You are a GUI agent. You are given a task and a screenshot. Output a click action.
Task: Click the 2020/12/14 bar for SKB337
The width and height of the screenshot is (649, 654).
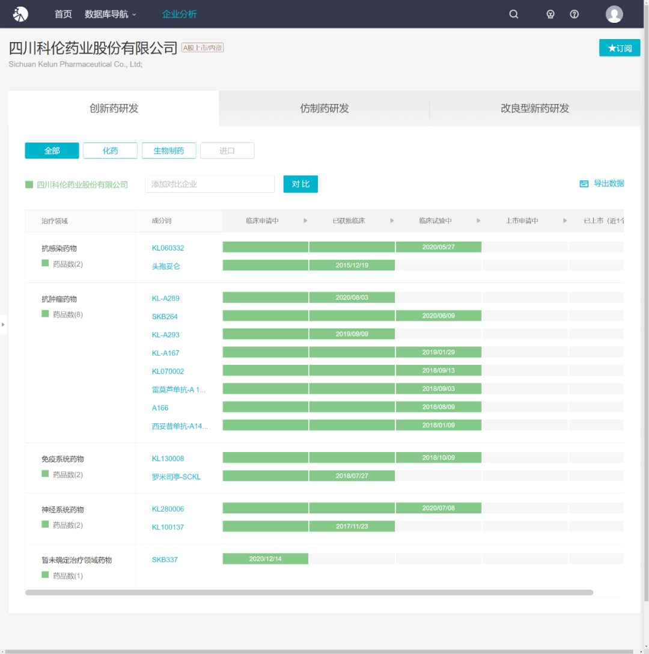265,558
